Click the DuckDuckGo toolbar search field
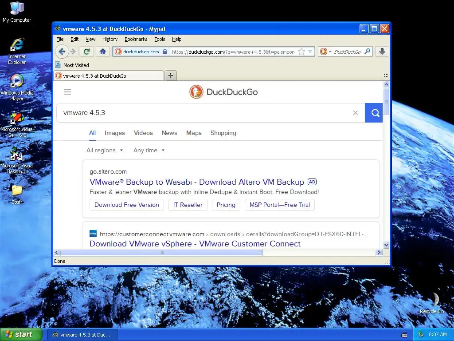Viewport: 454px width, 341px height. click(x=347, y=52)
